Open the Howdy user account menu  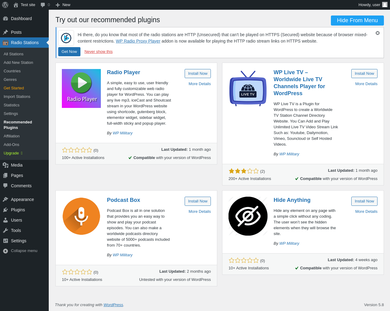(x=369, y=5)
